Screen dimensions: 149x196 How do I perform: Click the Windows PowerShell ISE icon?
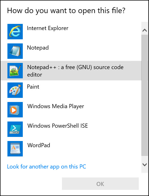click(15, 129)
